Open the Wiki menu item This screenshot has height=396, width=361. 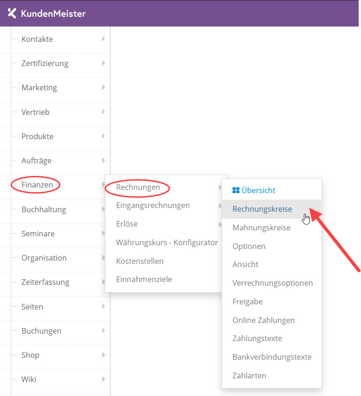(x=29, y=379)
